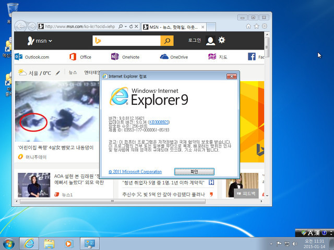
Task: Open the AOA 설현 article headline
Action: pos(79,179)
